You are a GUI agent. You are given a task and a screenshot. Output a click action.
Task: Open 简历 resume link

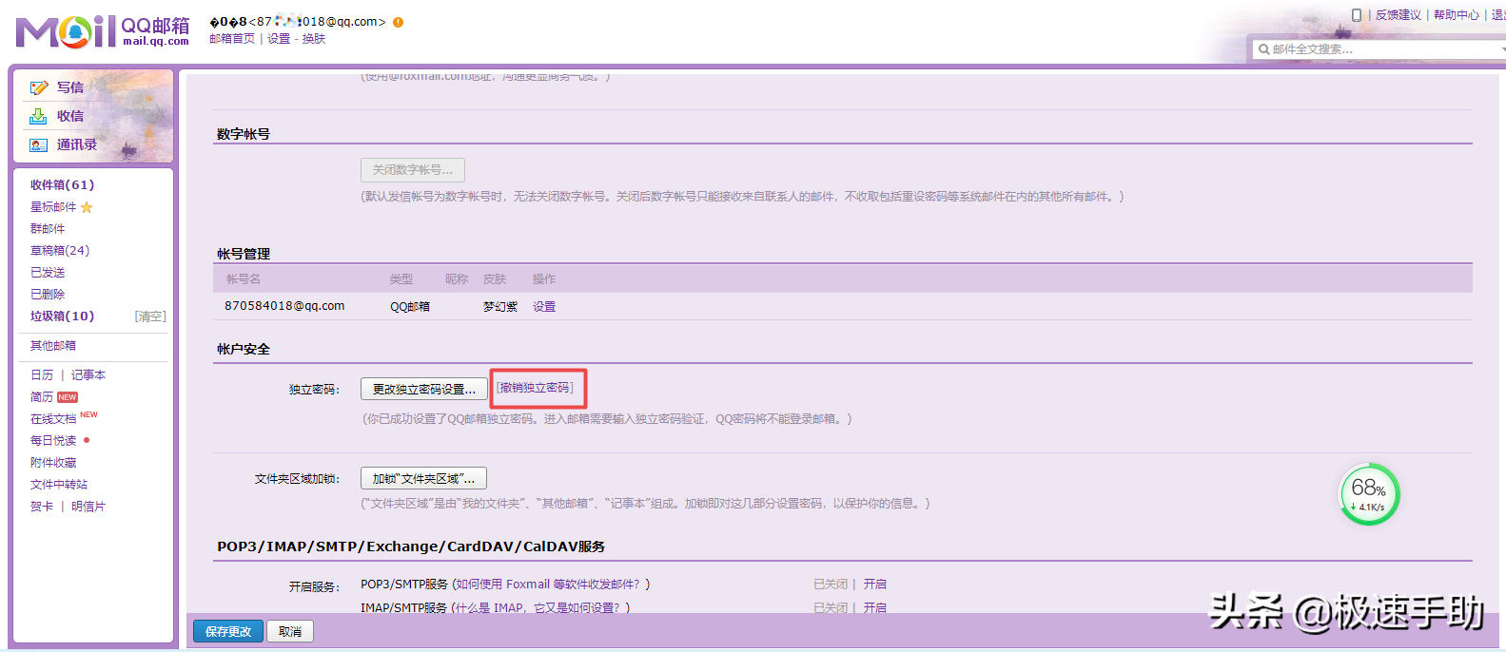point(42,397)
